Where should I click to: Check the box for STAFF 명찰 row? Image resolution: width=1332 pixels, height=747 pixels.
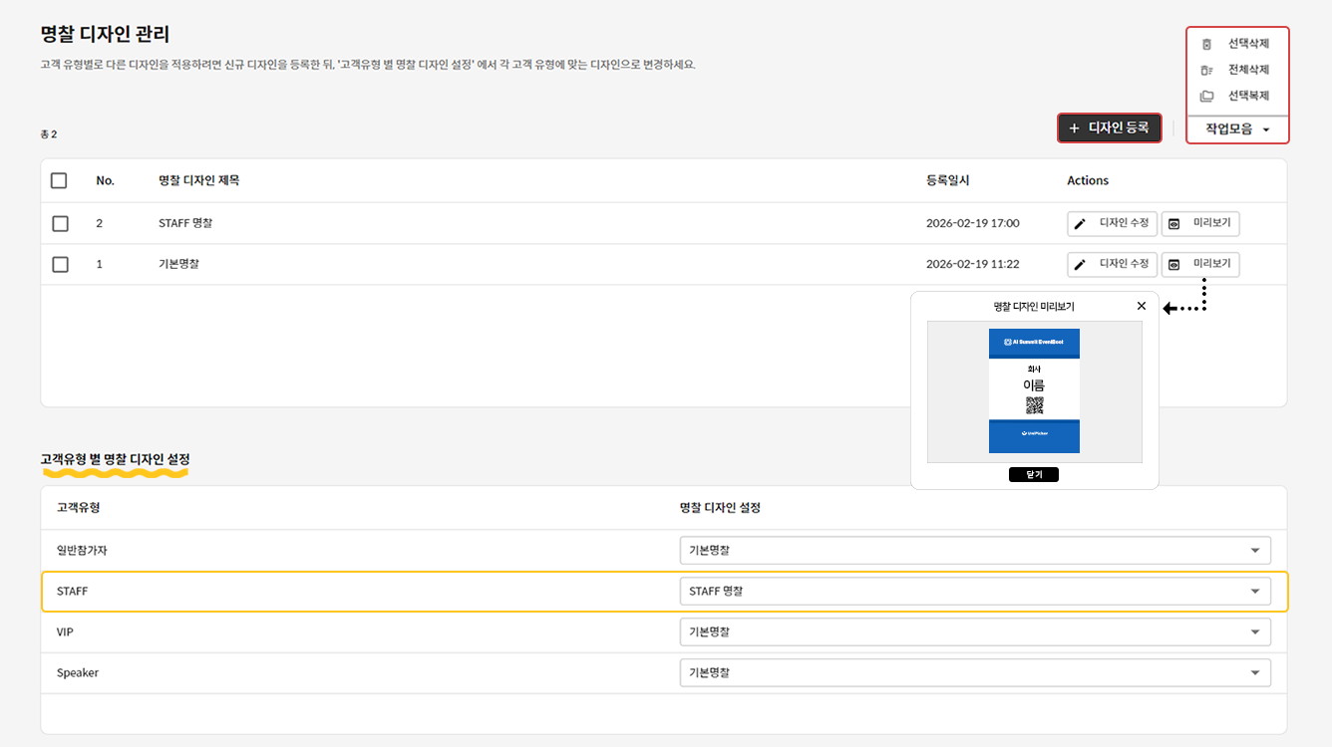click(60, 223)
